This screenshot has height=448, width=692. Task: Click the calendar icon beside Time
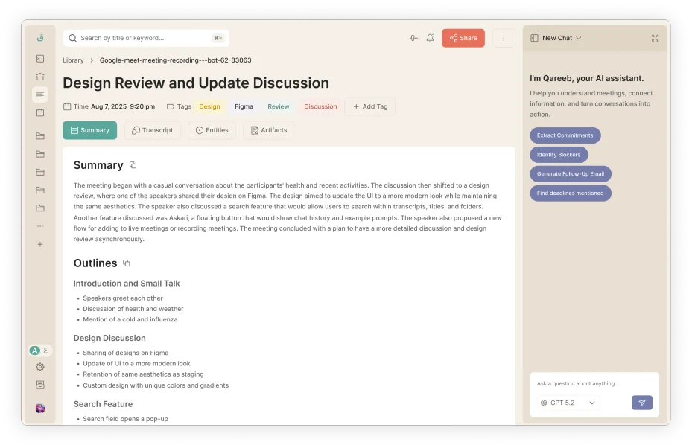coord(67,106)
